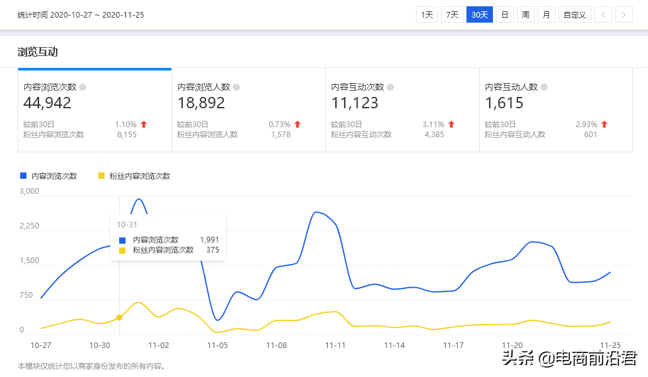This screenshot has width=648, height=377.
Task: Open the 自定义 custom date range selector
Action: click(574, 14)
